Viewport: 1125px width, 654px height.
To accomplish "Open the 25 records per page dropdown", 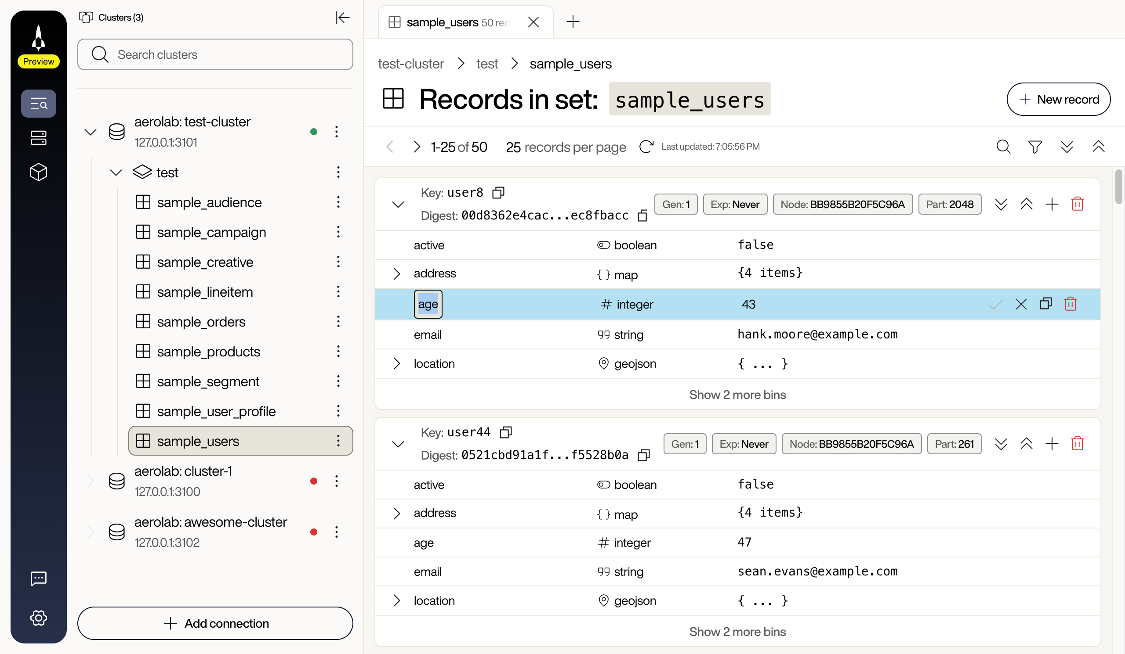I will click(565, 147).
